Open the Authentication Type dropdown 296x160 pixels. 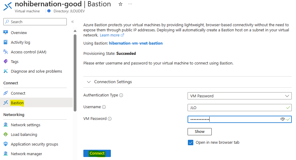coord(239,96)
